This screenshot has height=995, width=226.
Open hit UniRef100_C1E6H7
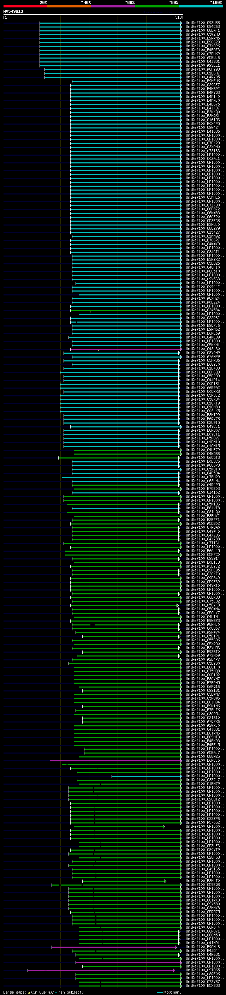tap(203, 73)
